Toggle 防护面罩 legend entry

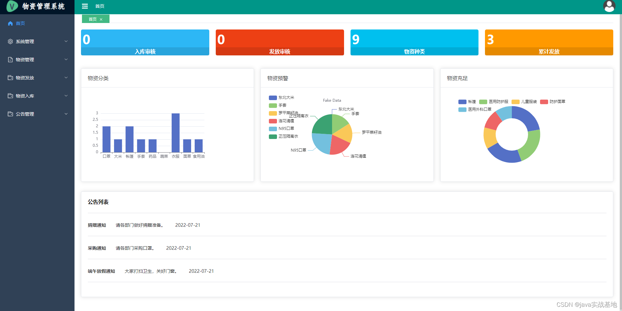click(553, 102)
